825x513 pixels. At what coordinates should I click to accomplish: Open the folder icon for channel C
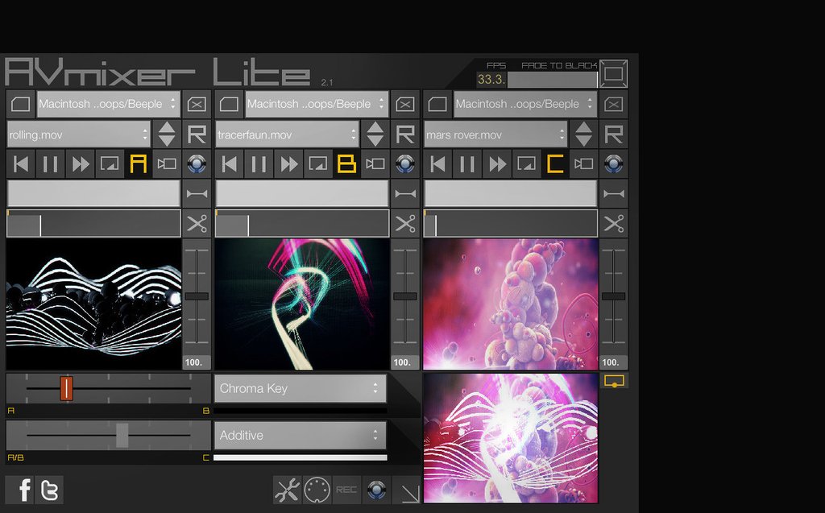437,104
